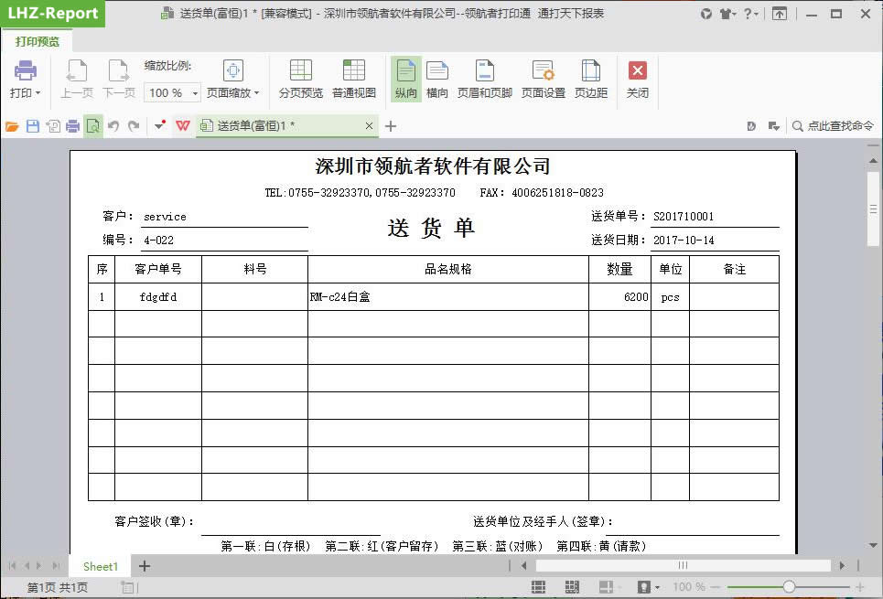Click the 编号 value 4-022
This screenshot has width=883, height=599.
coord(159,241)
